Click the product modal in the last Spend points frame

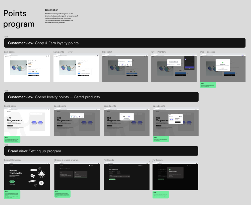176,119
